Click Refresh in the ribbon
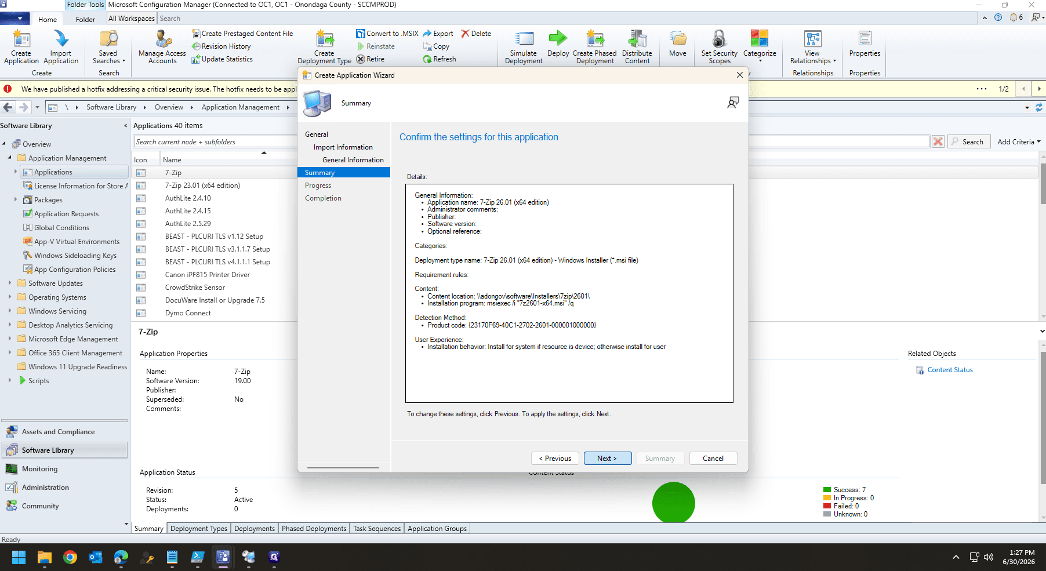This screenshot has height=571, width=1046. click(x=440, y=59)
